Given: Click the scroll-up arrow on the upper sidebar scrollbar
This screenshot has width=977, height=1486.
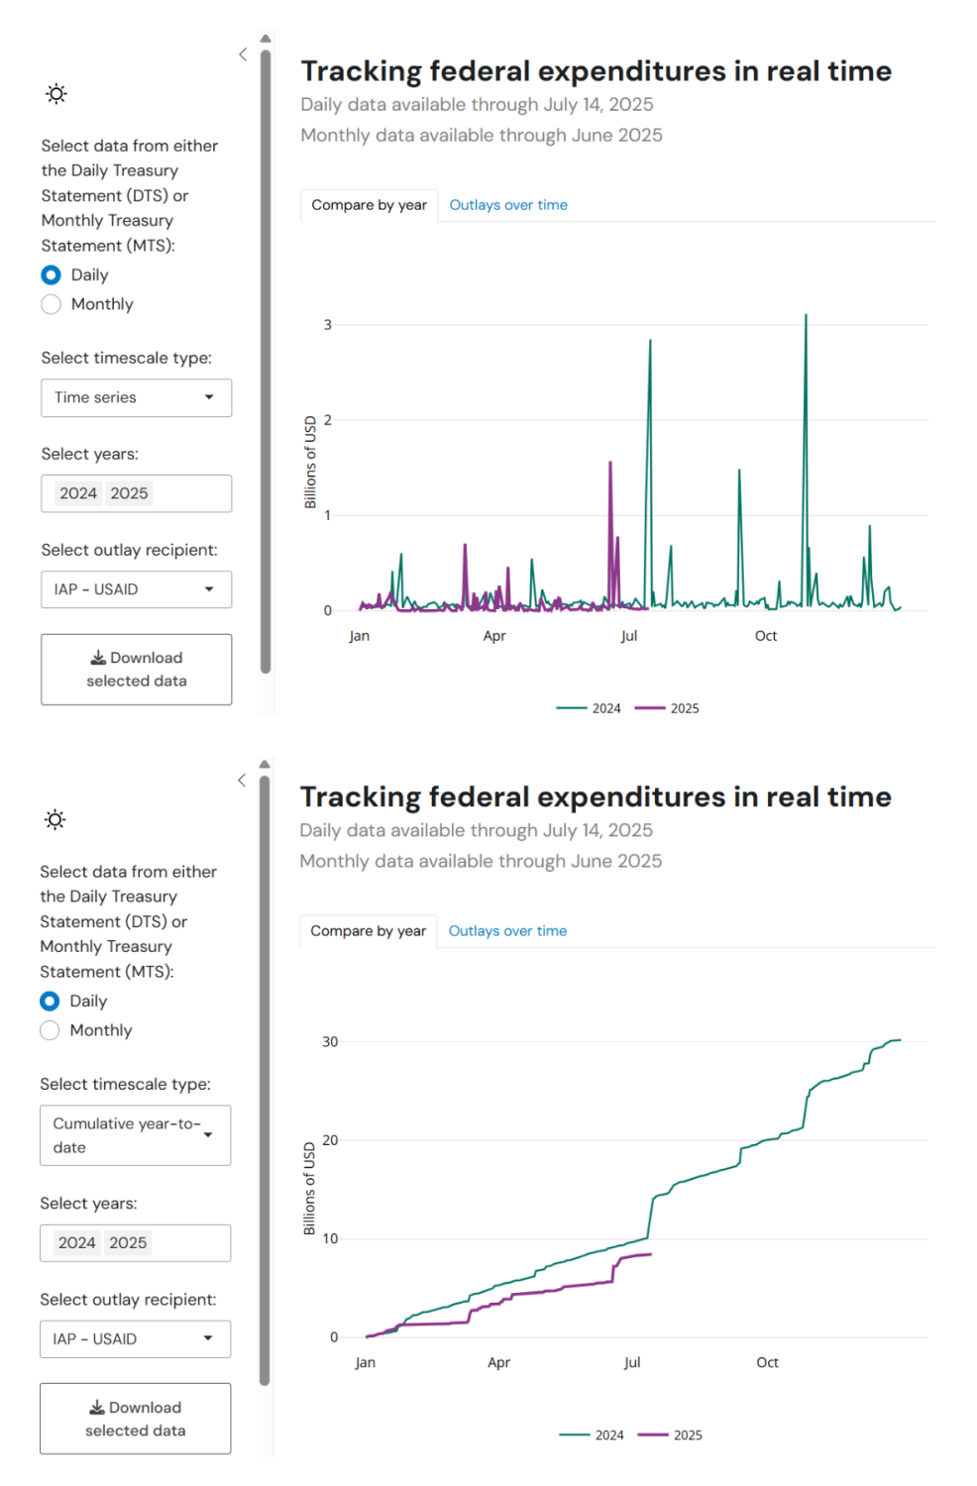Looking at the screenshot, I should click(266, 39).
